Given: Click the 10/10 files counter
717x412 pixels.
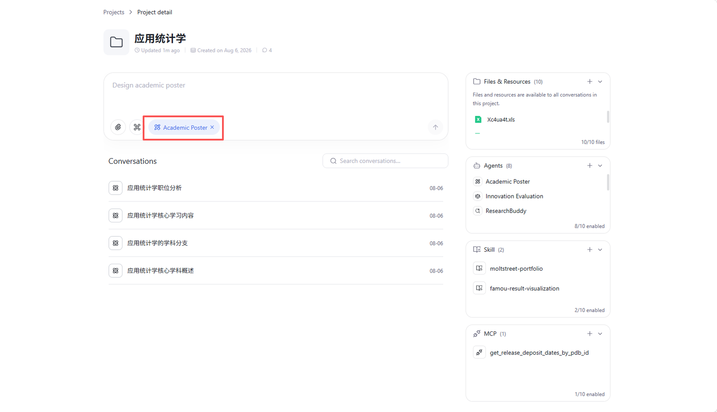Looking at the screenshot, I should [593, 142].
